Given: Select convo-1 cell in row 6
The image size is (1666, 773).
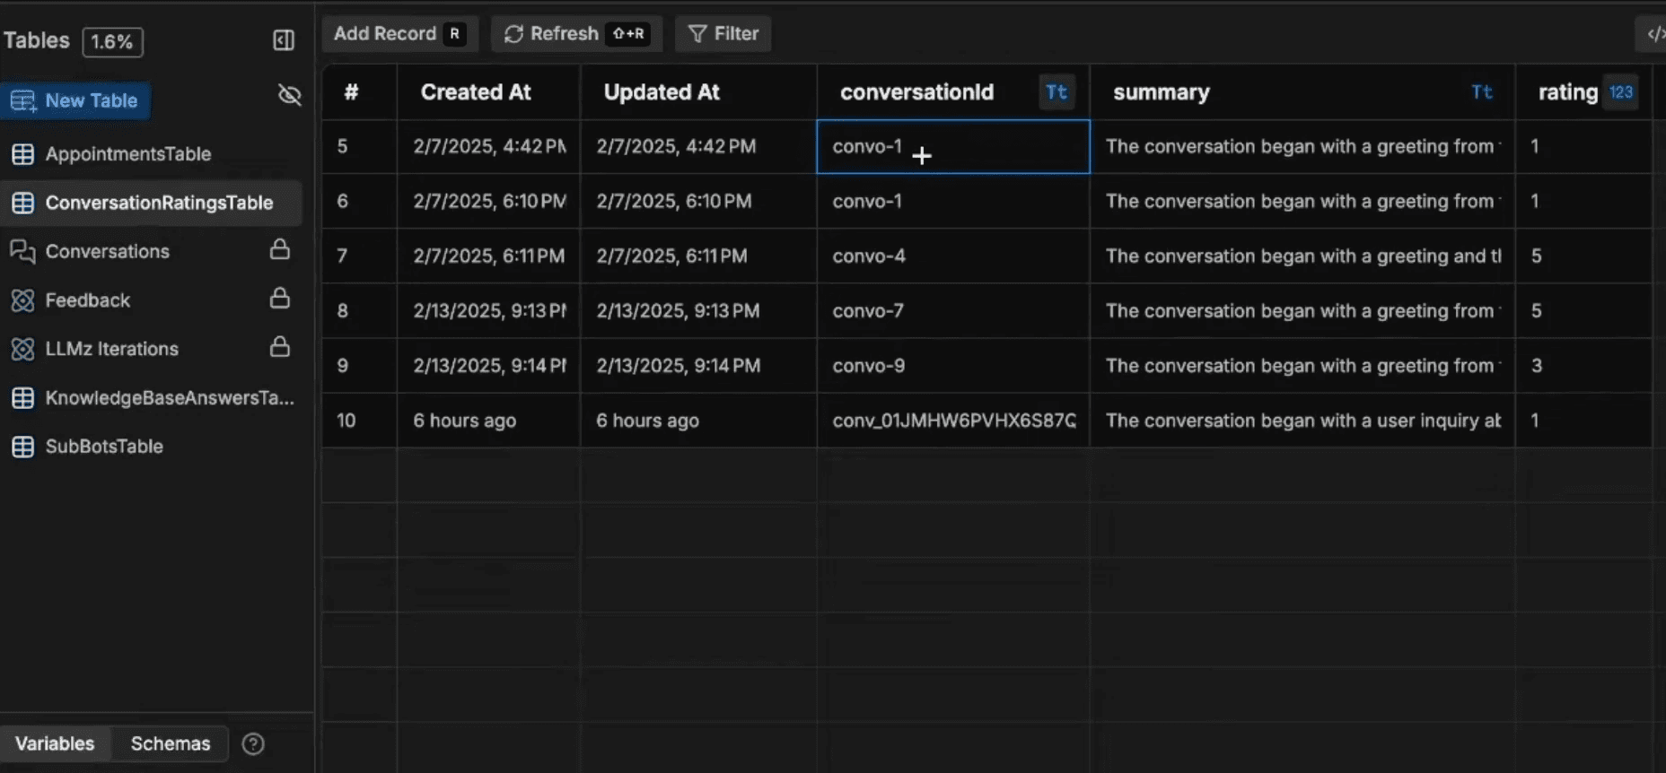Looking at the screenshot, I should 953,201.
